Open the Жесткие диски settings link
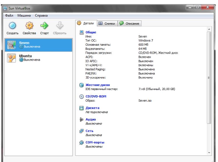 pyautogui.click(x=97, y=85)
